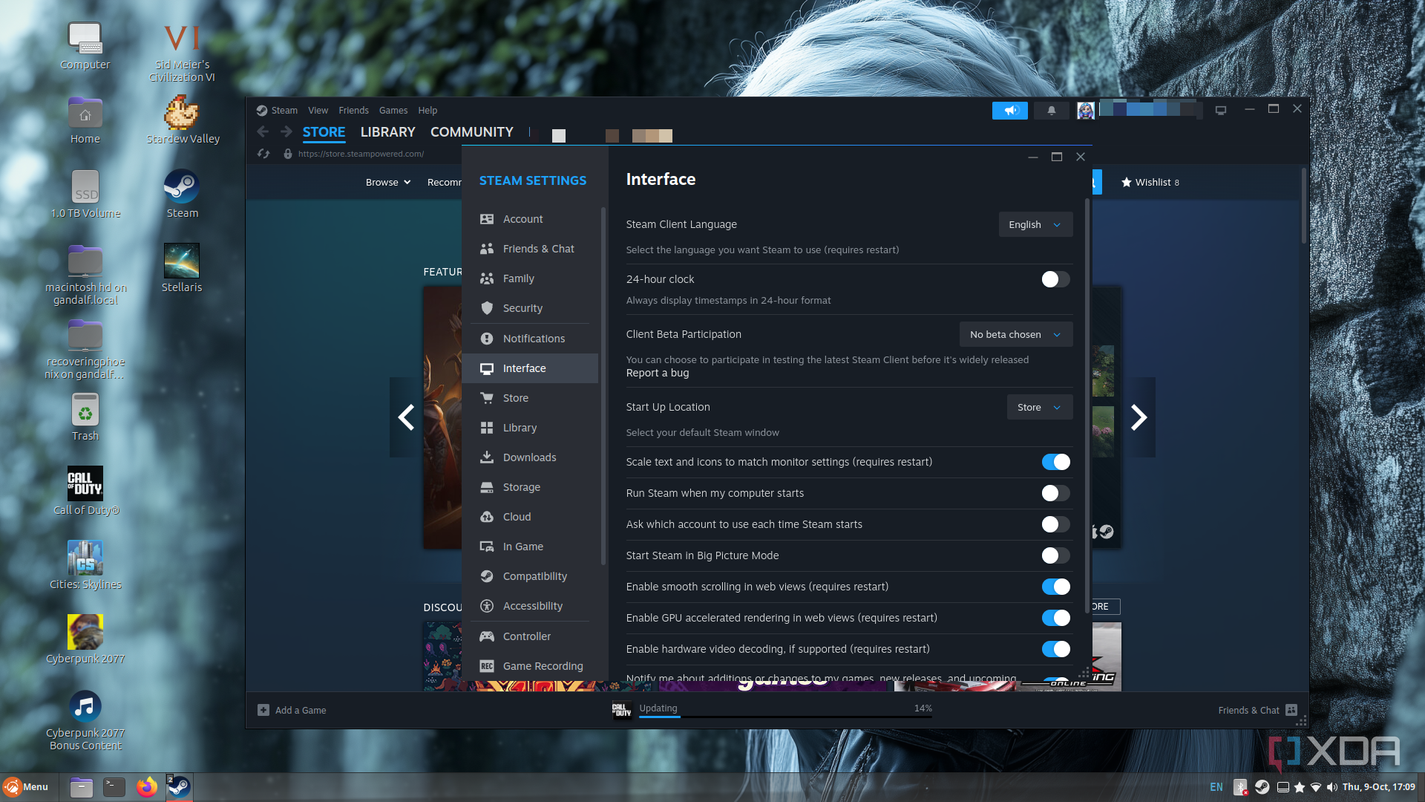
Task: Click Add a Game button
Action: [x=292, y=710]
